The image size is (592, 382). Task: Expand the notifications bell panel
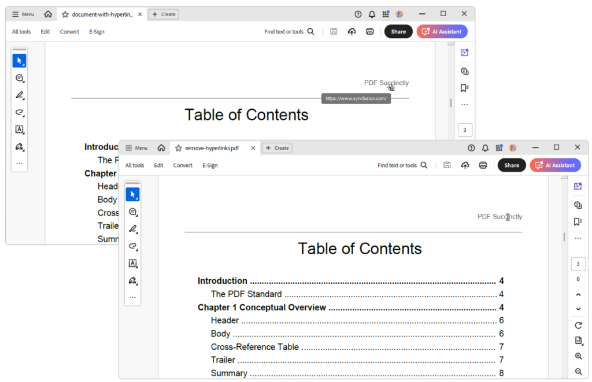tap(485, 148)
